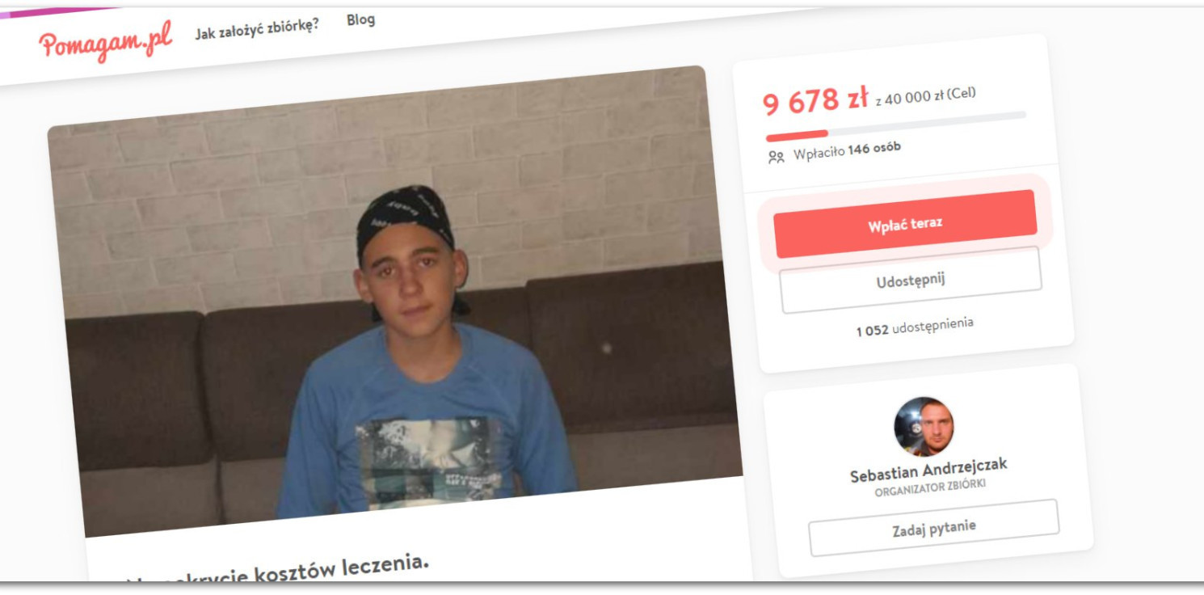
Task: Click the Pomagam.pl logo
Action: 105,42
